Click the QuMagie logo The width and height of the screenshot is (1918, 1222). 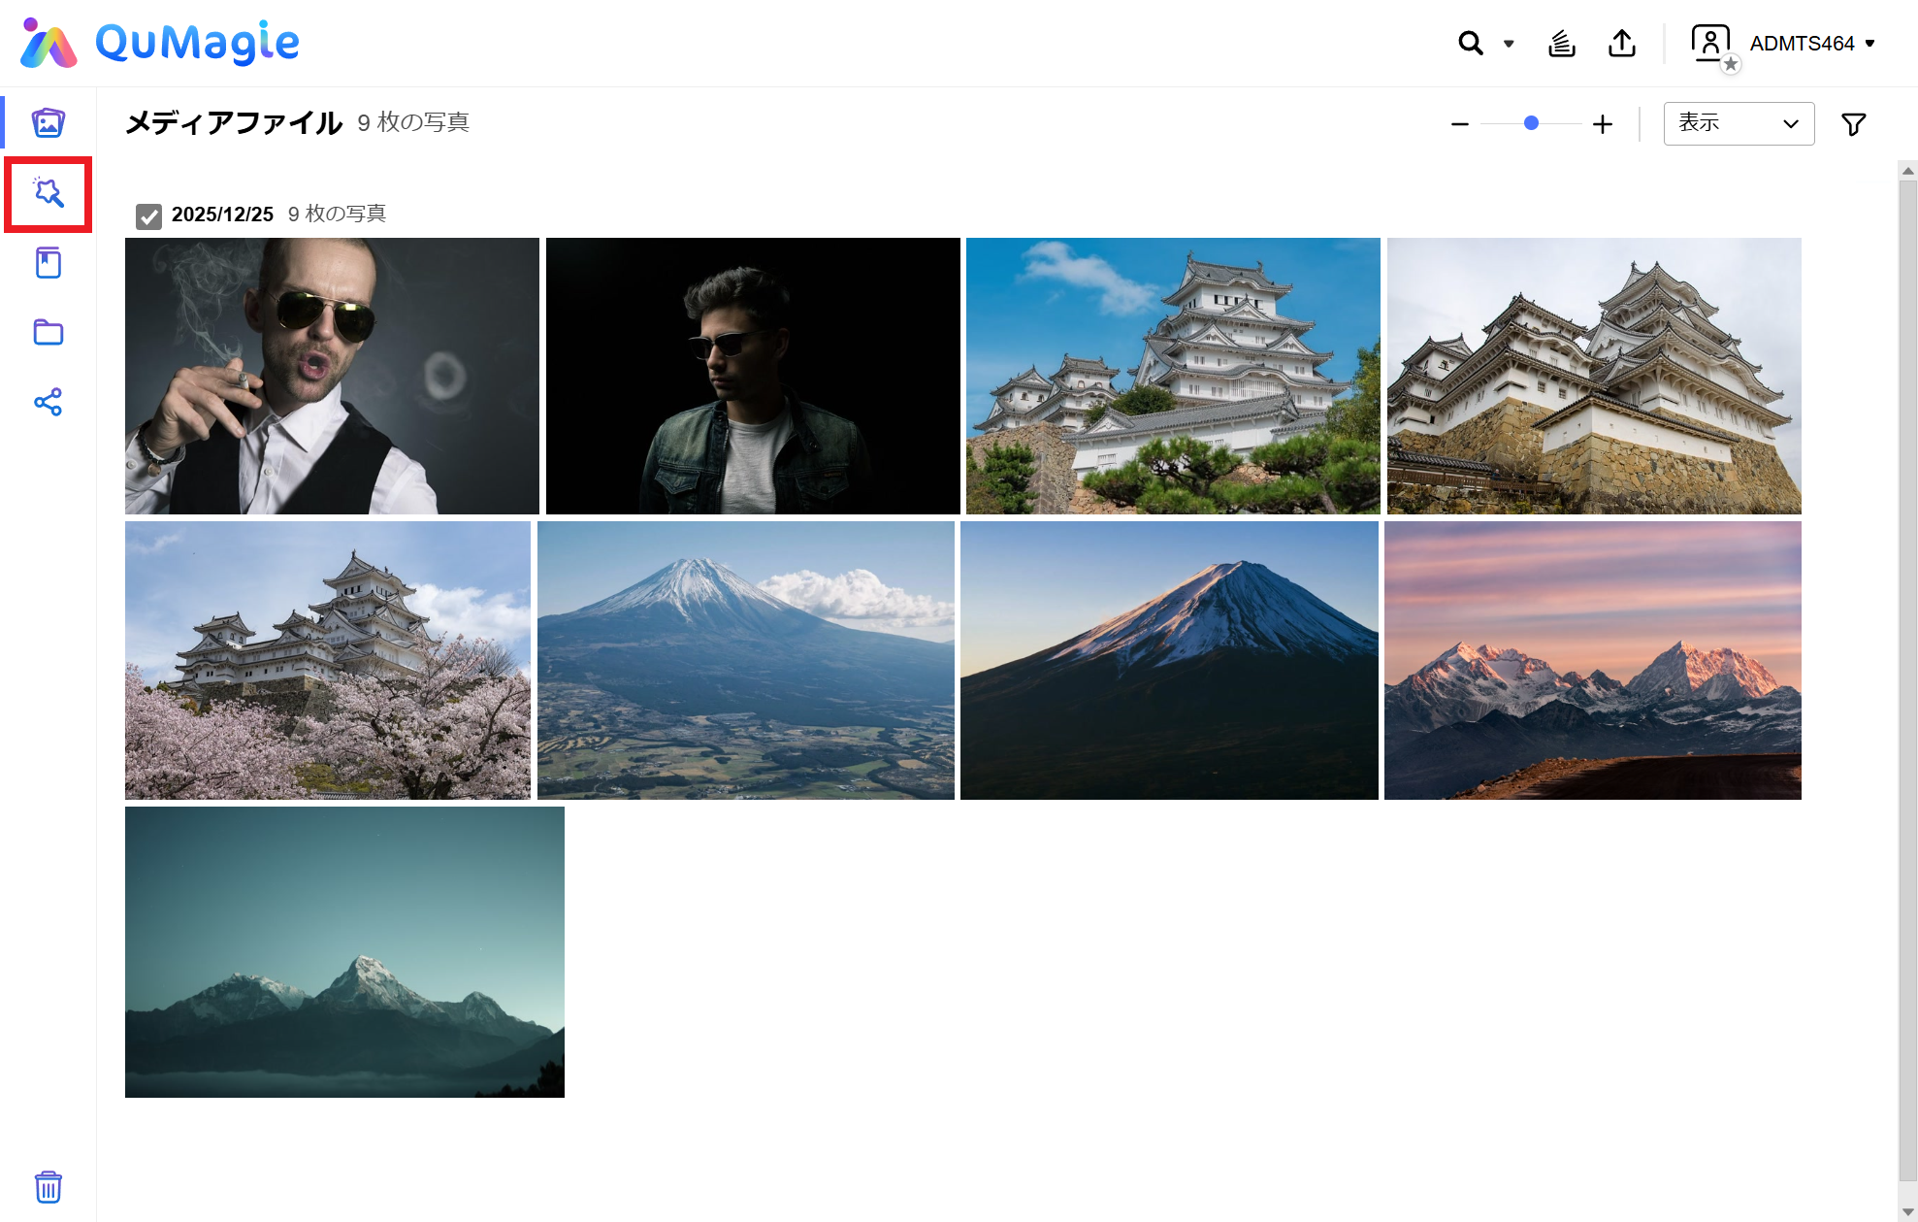[x=160, y=44]
